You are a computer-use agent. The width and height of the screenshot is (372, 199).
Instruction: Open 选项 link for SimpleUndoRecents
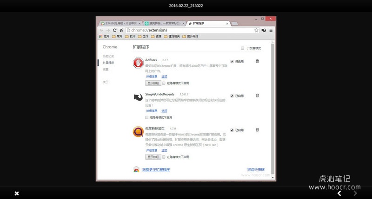(x=164, y=111)
